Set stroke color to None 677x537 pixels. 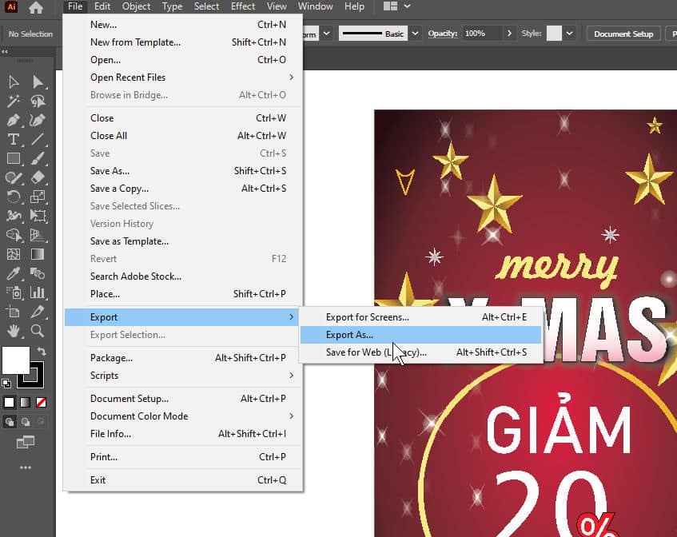tap(41, 402)
